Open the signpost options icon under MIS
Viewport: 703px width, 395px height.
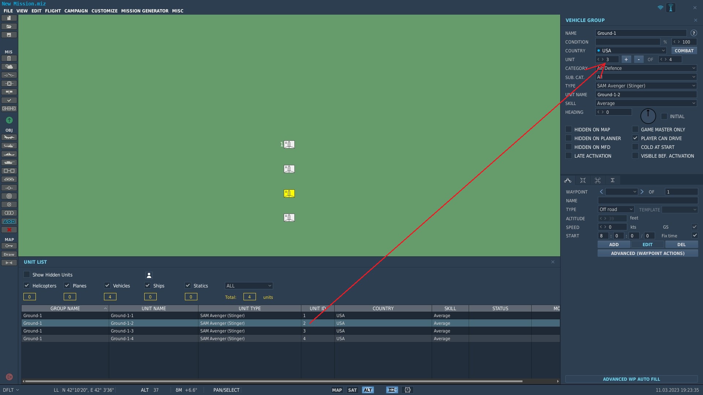click(9, 92)
